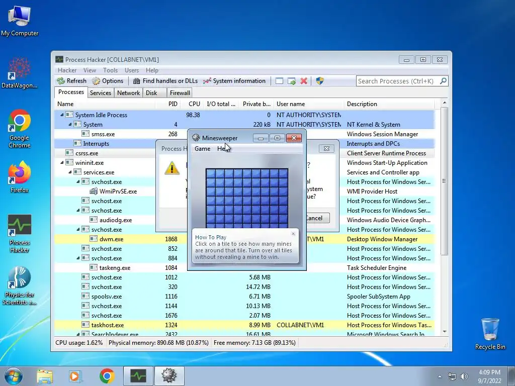This screenshot has height=386, width=515.
Task: Collapse the System process node
Action: (x=69, y=125)
